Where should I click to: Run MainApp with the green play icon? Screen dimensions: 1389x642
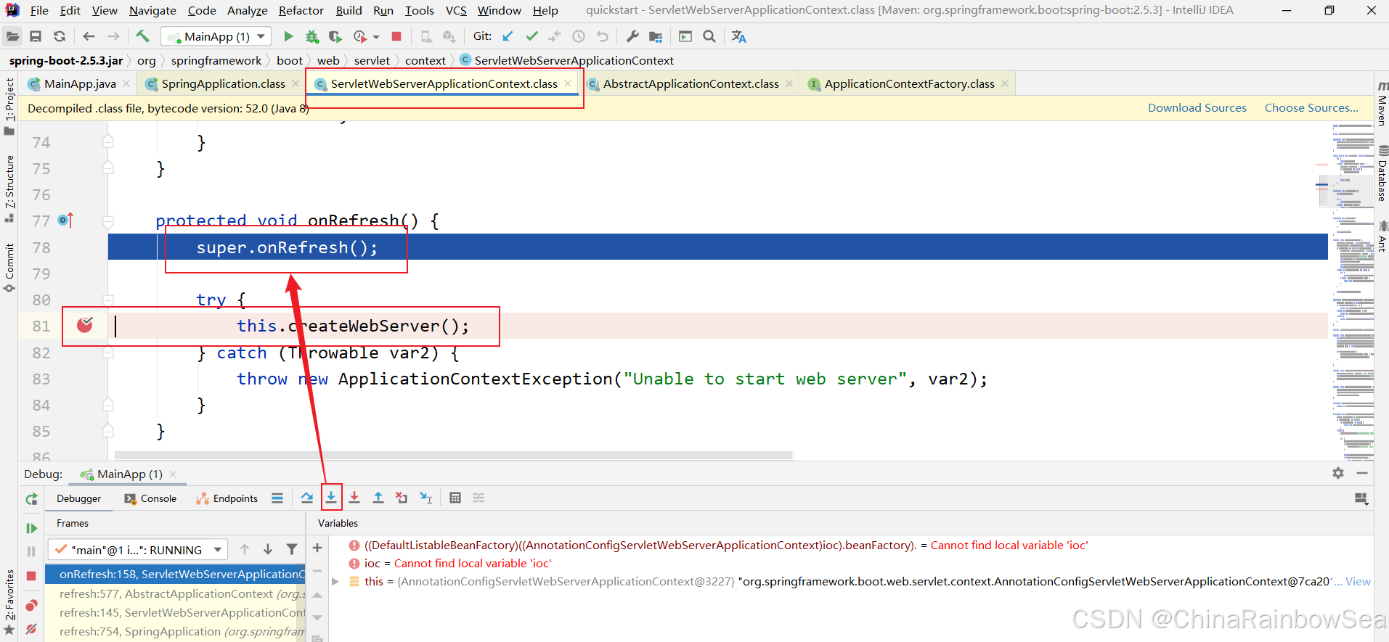(288, 36)
